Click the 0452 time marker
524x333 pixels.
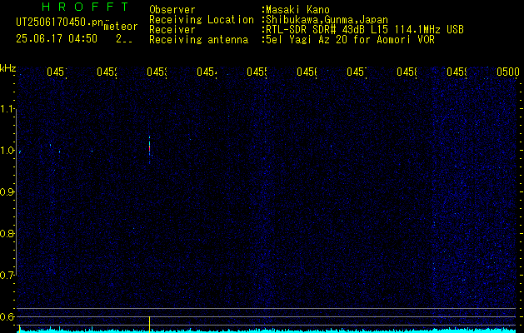coord(107,72)
